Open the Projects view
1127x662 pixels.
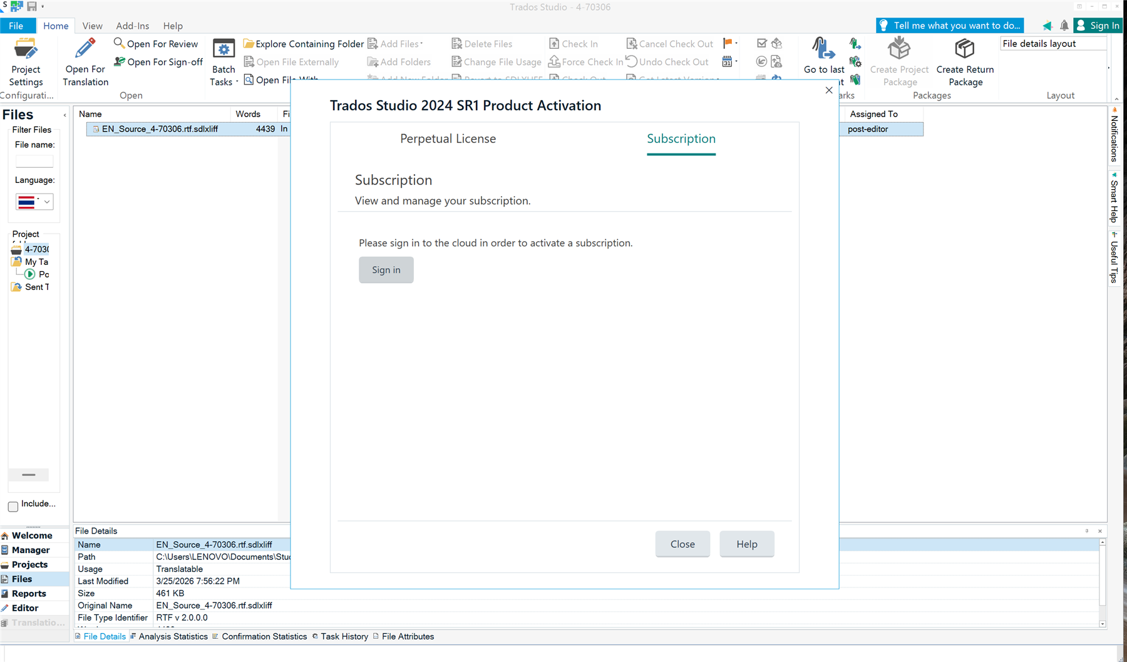click(x=29, y=564)
